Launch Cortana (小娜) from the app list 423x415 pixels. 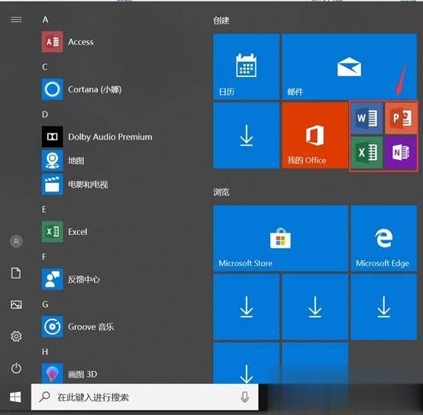tap(82, 89)
